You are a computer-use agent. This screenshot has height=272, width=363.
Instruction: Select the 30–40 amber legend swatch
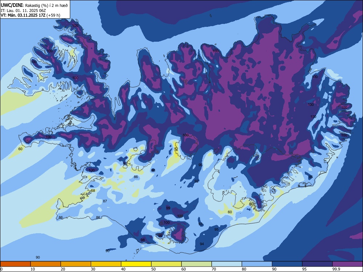(106, 264)
